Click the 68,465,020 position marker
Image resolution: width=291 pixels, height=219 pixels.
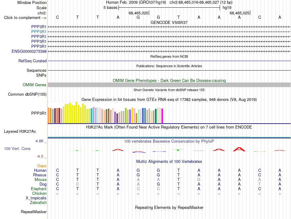point(139,13)
